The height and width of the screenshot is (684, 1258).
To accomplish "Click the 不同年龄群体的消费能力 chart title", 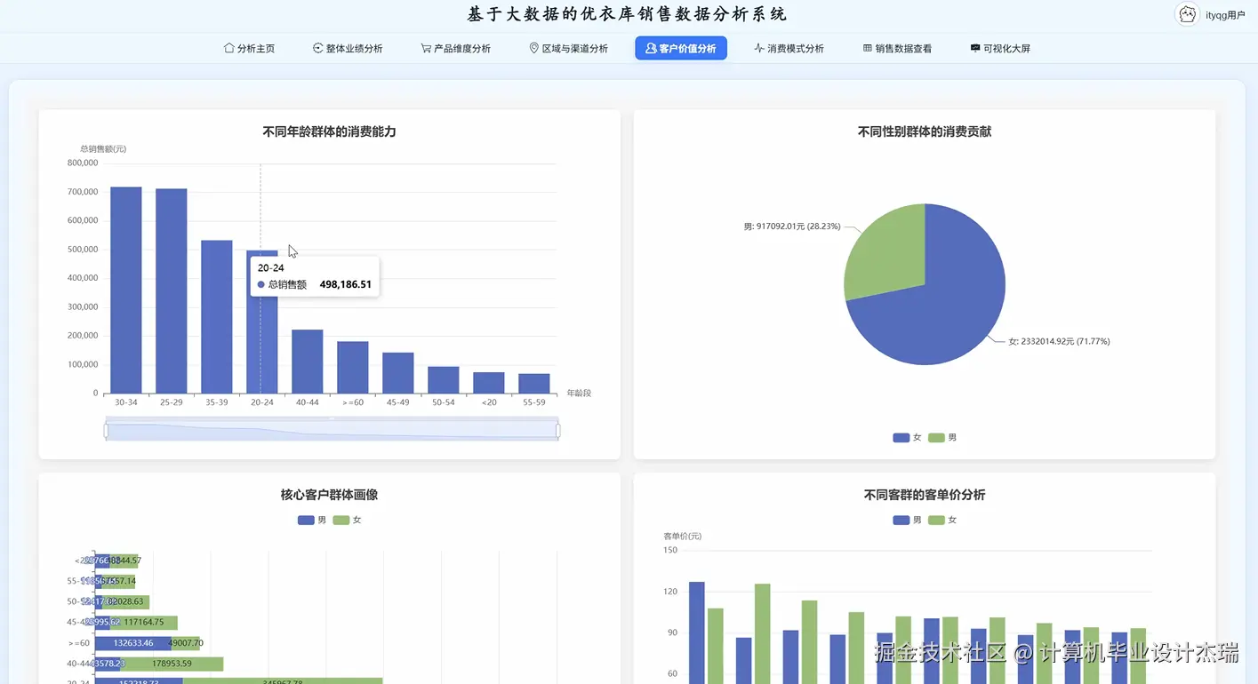I will [329, 131].
